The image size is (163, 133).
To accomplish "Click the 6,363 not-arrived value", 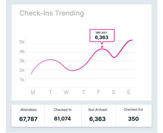I will [x=98, y=119].
